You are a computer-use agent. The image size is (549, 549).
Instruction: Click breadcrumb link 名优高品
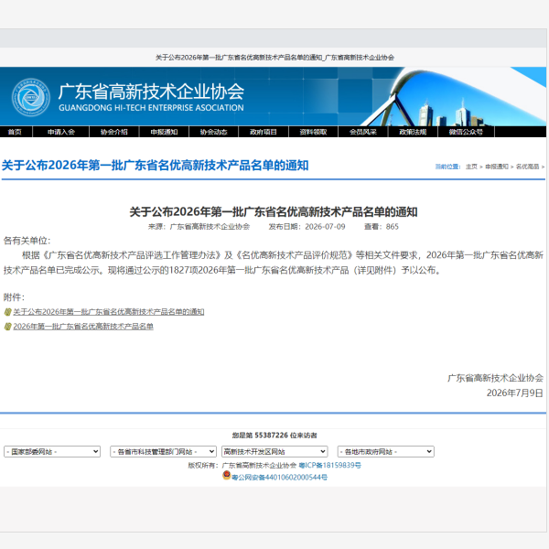(x=527, y=167)
